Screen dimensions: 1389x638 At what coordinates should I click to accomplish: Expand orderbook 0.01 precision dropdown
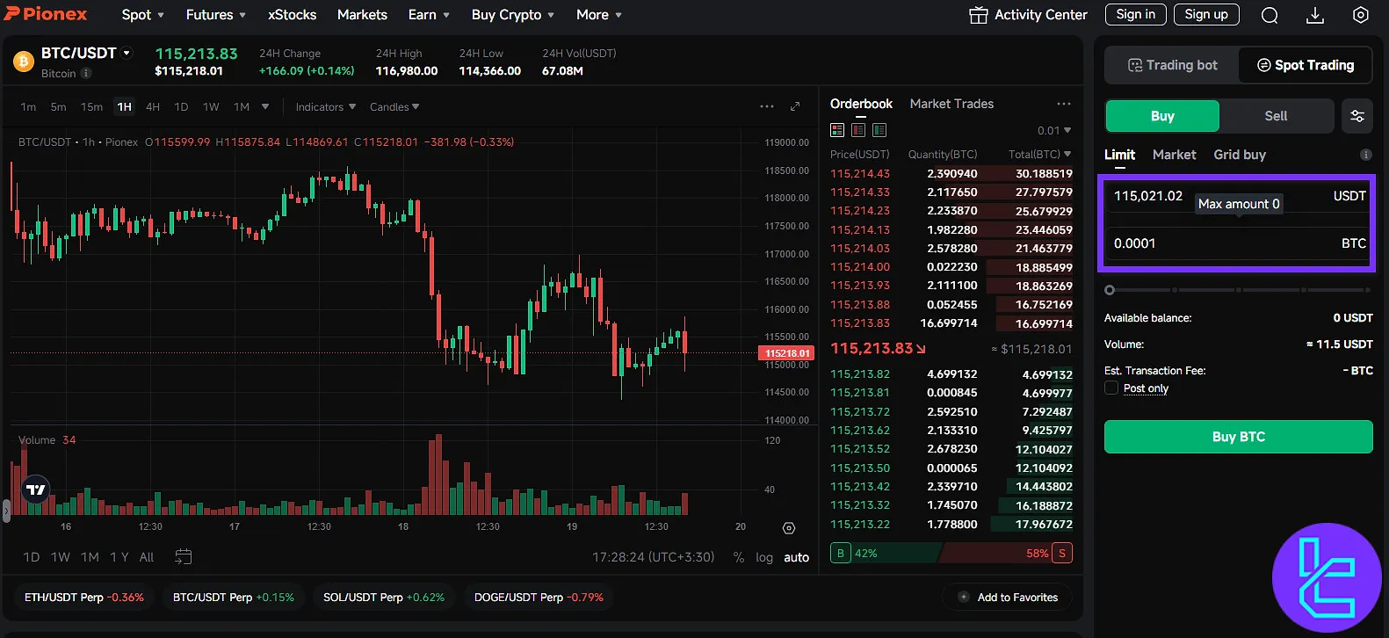pos(1053,131)
